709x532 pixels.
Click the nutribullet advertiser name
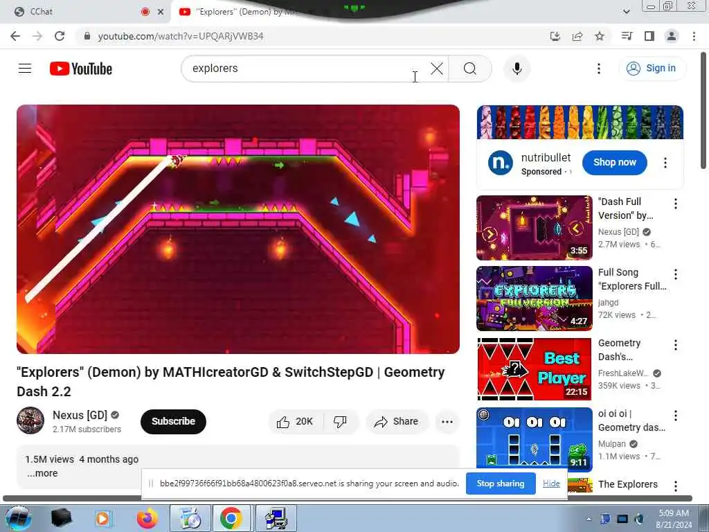[546, 157]
